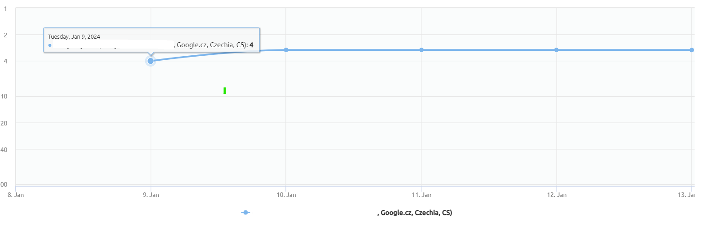709x232 pixels.
Task: Select the data point at 11. Jan
Action: [421, 50]
